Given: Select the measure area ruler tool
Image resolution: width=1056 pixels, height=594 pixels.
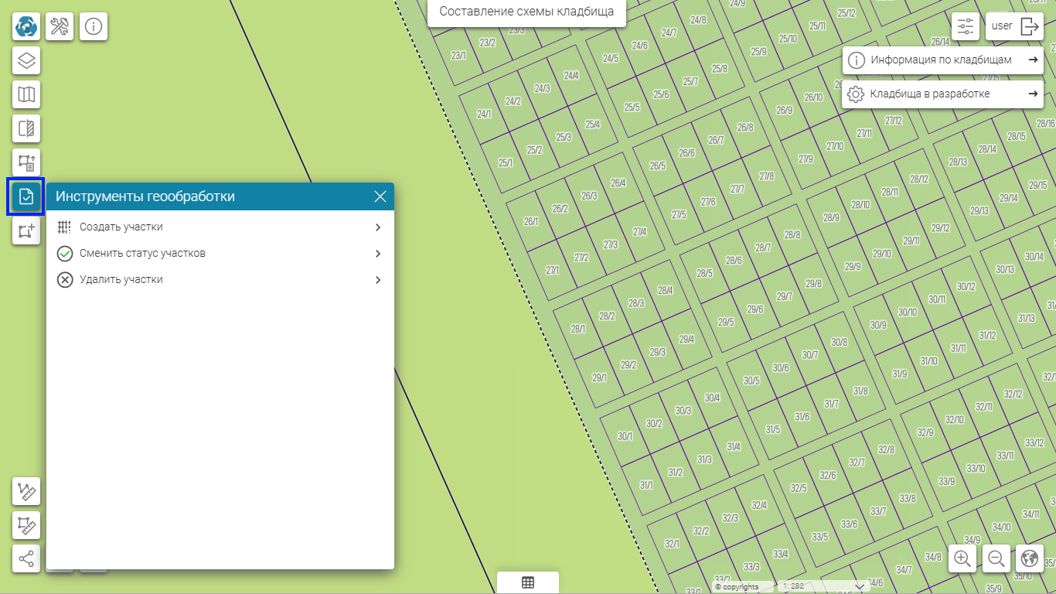Looking at the screenshot, I should [26, 525].
